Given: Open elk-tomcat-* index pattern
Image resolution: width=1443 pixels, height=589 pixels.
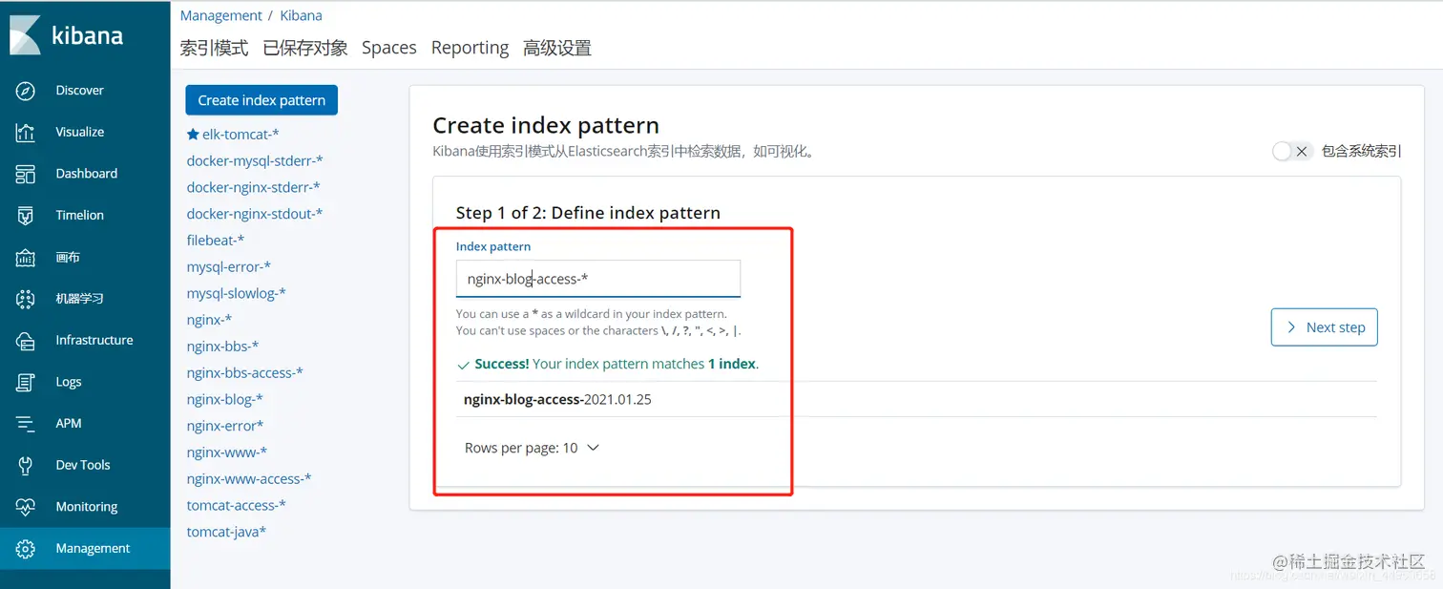Looking at the screenshot, I should pos(240,135).
